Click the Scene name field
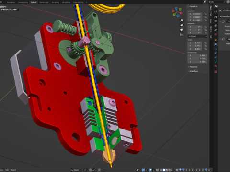 216,2
